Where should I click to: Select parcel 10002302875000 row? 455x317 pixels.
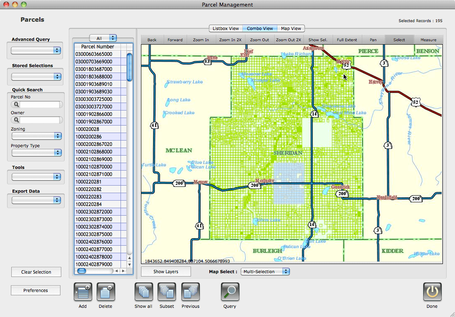(101, 234)
